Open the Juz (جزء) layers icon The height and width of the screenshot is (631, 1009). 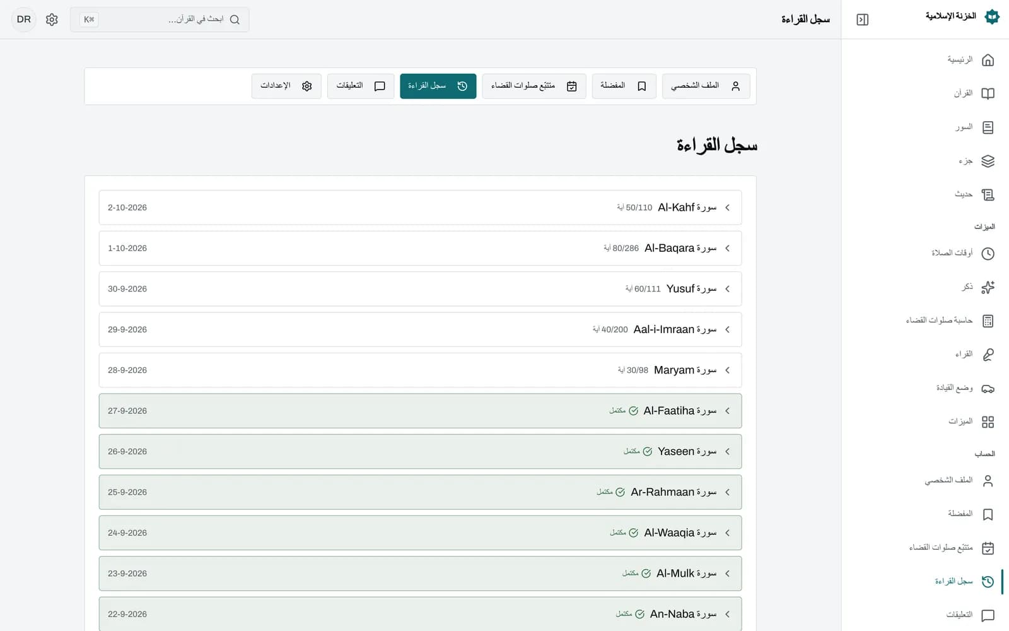[x=988, y=161]
